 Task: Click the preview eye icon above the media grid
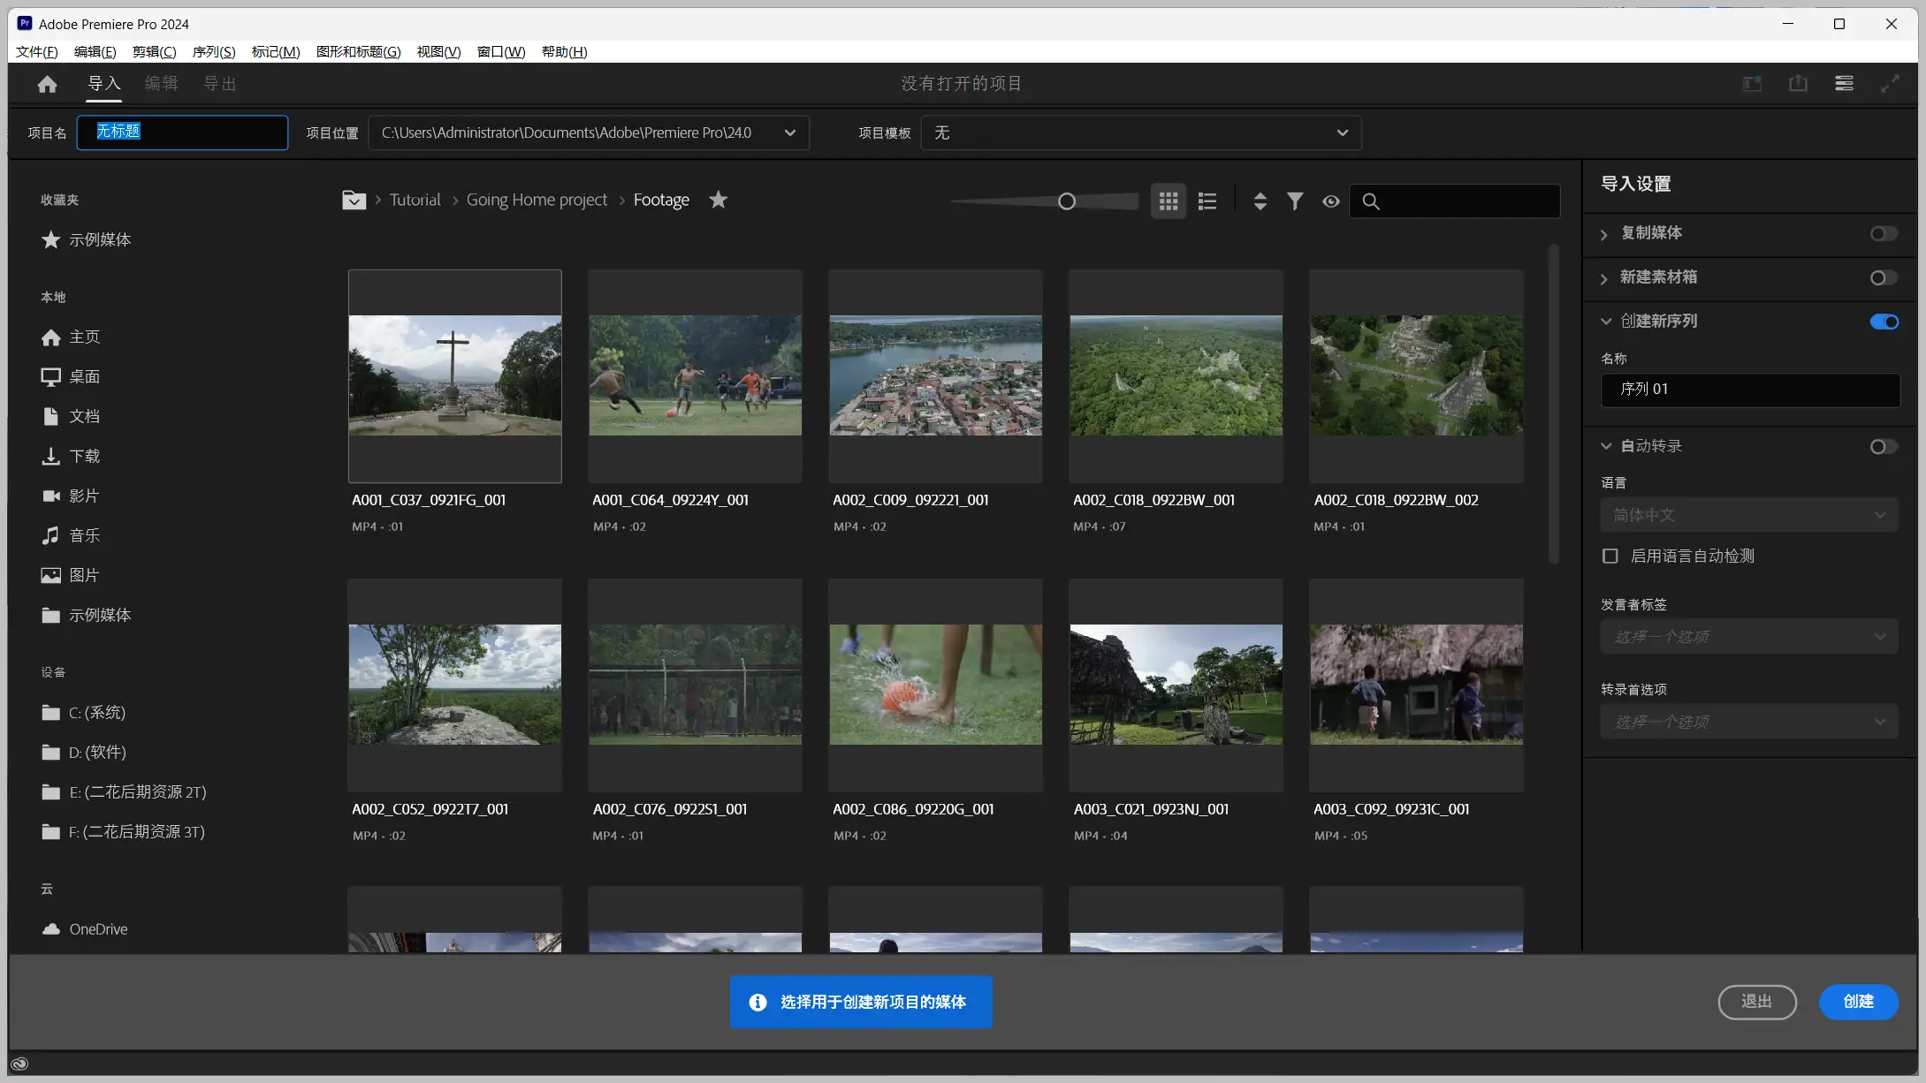[1330, 201]
